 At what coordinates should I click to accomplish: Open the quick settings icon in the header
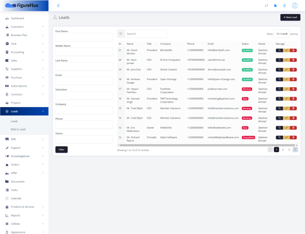(x=266, y=5)
